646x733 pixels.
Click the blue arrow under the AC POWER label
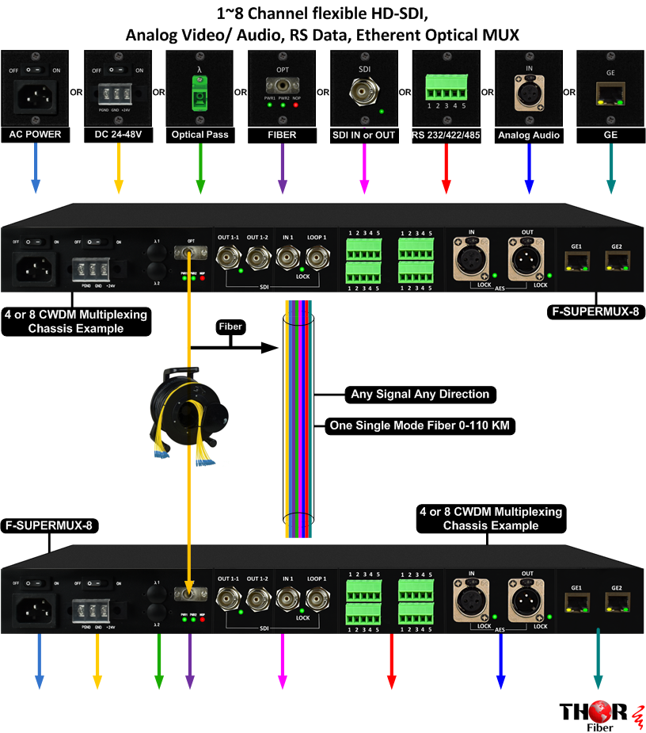coord(36,170)
